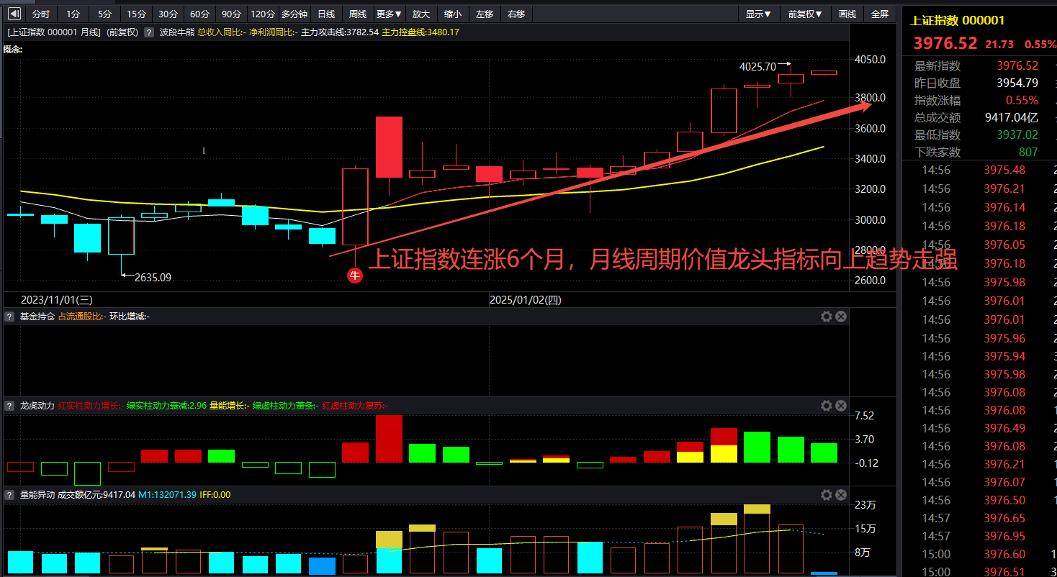Select the 120分 period
1057x577 pixels.
[x=263, y=14]
